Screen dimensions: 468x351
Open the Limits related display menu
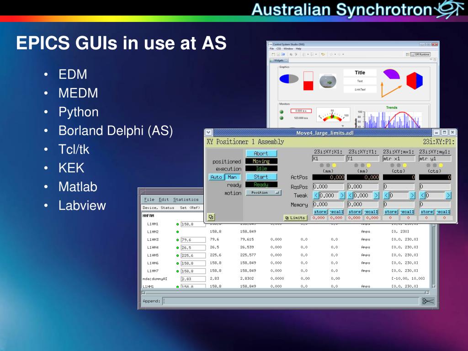pos(295,218)
